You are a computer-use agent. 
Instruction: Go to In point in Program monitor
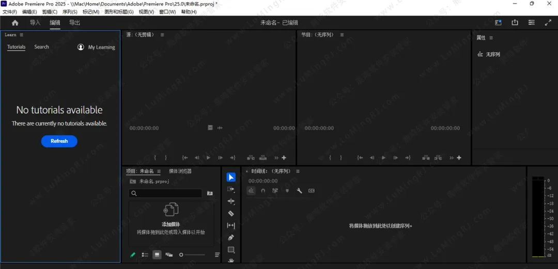click(x=360, y=157)
